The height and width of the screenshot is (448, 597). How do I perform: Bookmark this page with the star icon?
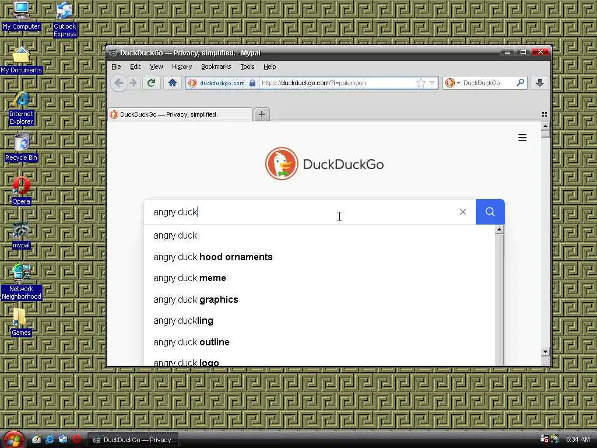[x=421, y=83]
